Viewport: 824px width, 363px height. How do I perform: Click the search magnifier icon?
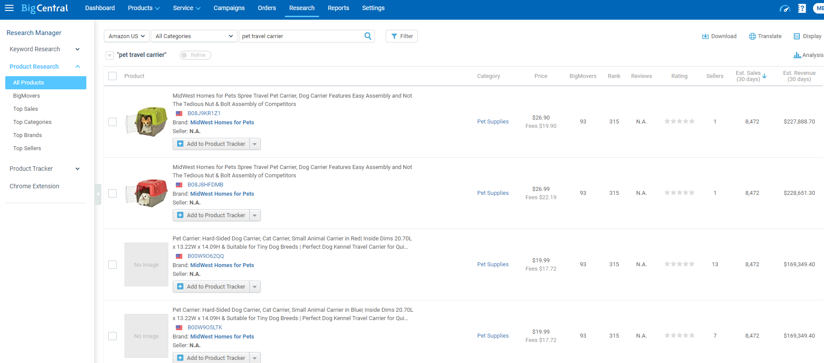point(368,36)
